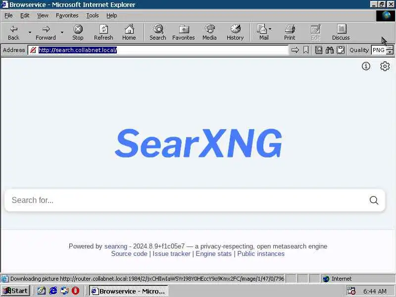Show the History toolbar pane
The image size is (396, 297).
pyautogui.click(x=235, y=32)
